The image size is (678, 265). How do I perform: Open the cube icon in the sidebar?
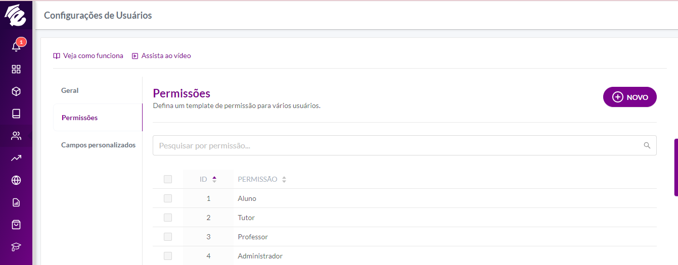click(x=16, y=91)
